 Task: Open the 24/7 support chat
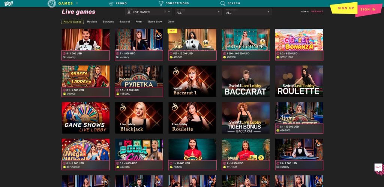378,168
